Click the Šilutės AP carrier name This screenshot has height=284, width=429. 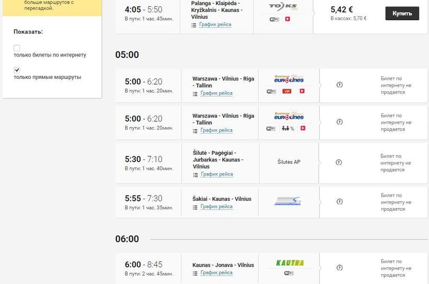289,162
